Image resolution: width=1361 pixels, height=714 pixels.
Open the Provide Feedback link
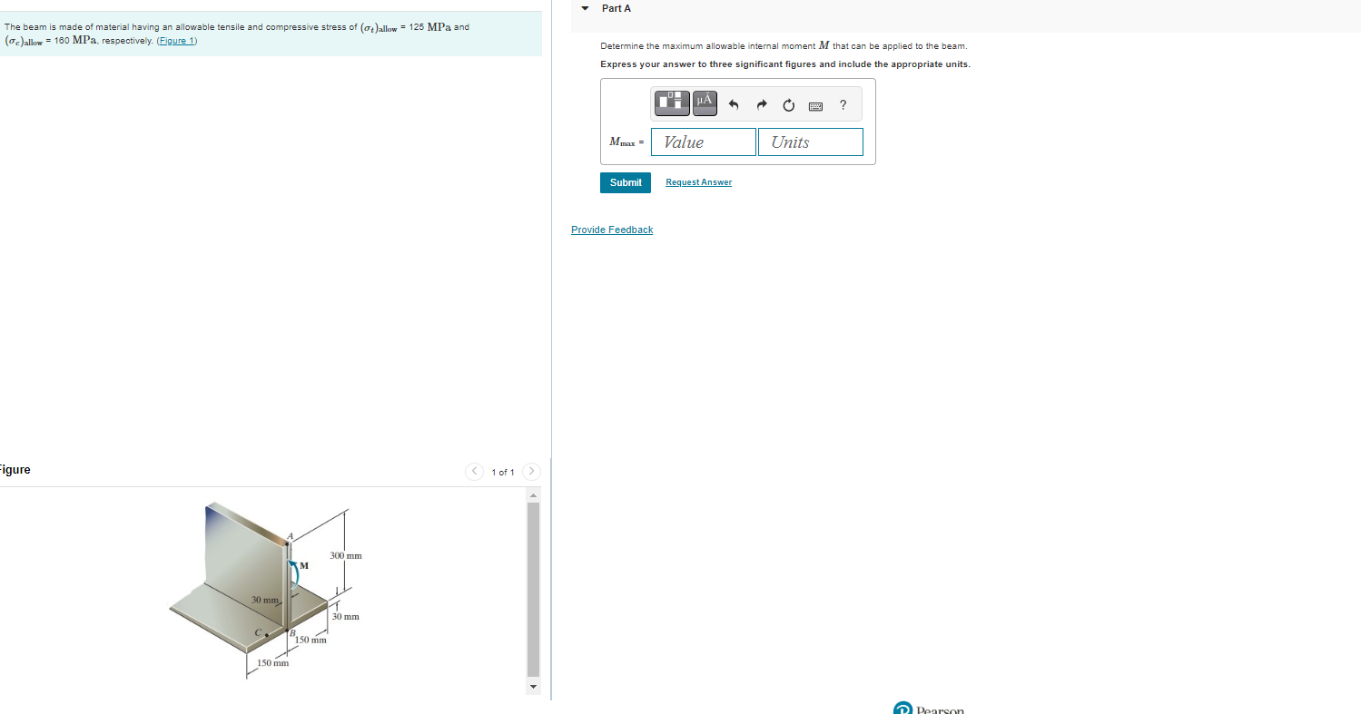(x=611, y=229)
